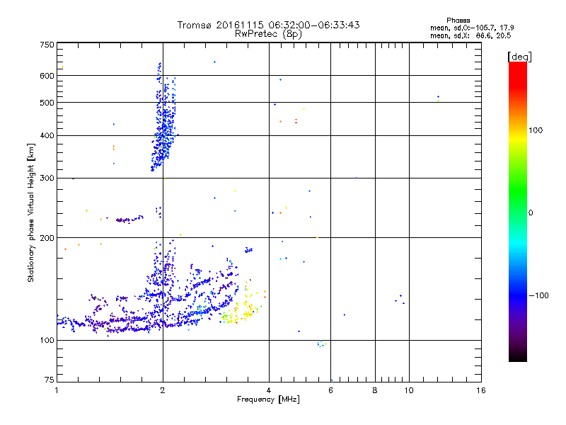Image resolution: width=566 pixels, height=425 pixels.
Task: Click the 'RwPretec (8p)' subtitle
Action: (268, 34)
